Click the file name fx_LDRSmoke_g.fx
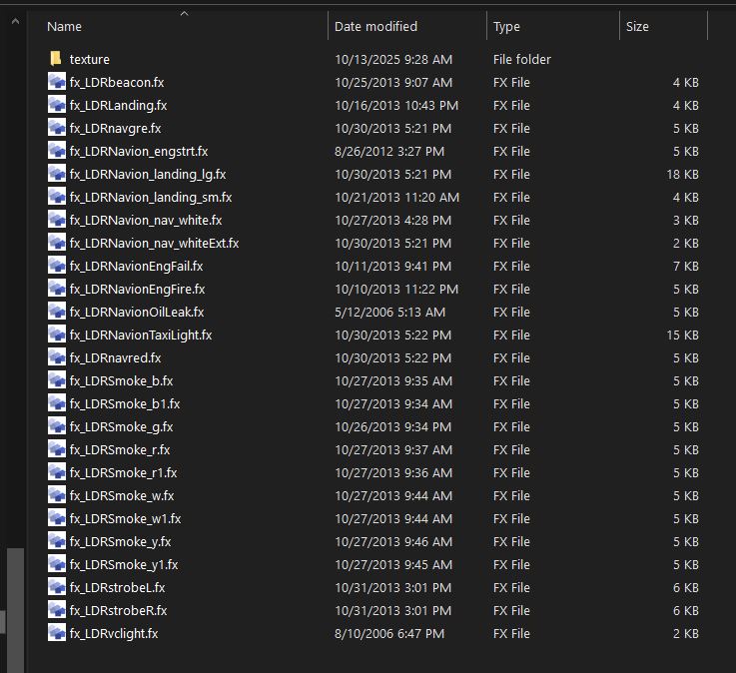Viewport: 736px width, 673px height. pos(122,427)
